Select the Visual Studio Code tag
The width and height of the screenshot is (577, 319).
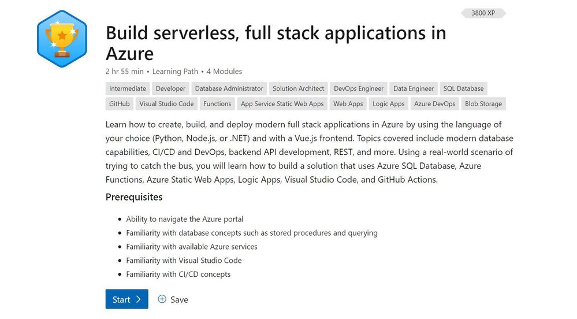point(166,104)
